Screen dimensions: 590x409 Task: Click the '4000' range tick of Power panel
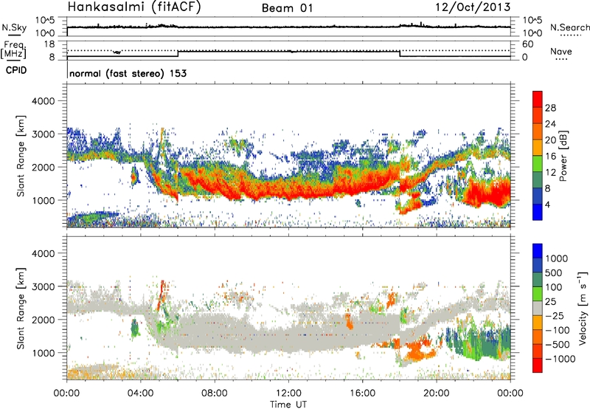(44, 101)
